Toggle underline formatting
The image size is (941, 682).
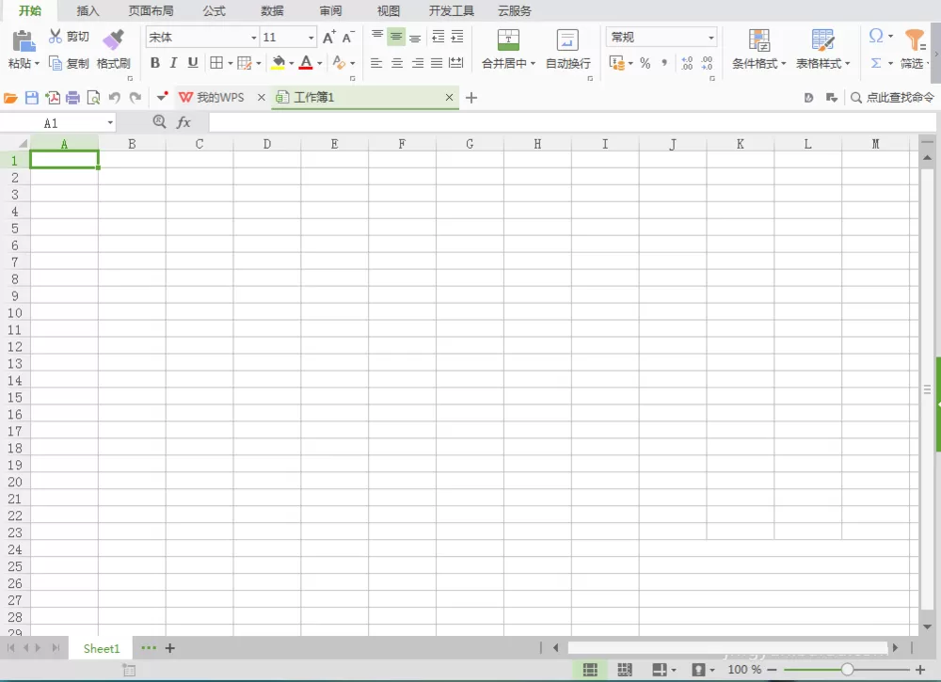tap(193, 62)
